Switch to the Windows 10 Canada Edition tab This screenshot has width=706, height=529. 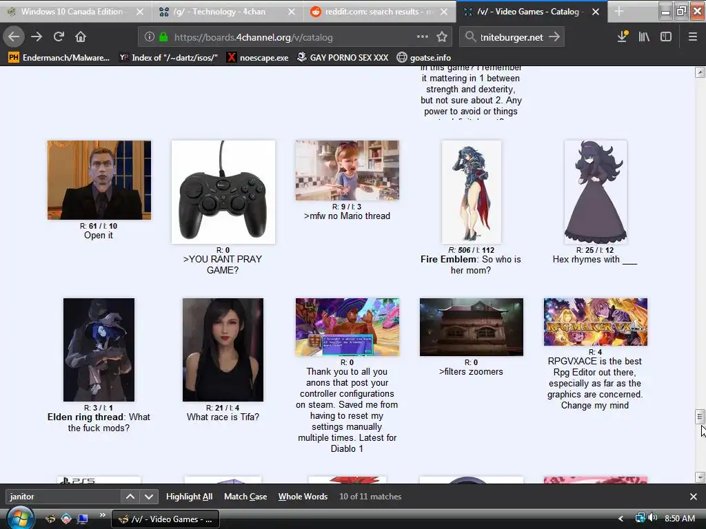(72, 12)
